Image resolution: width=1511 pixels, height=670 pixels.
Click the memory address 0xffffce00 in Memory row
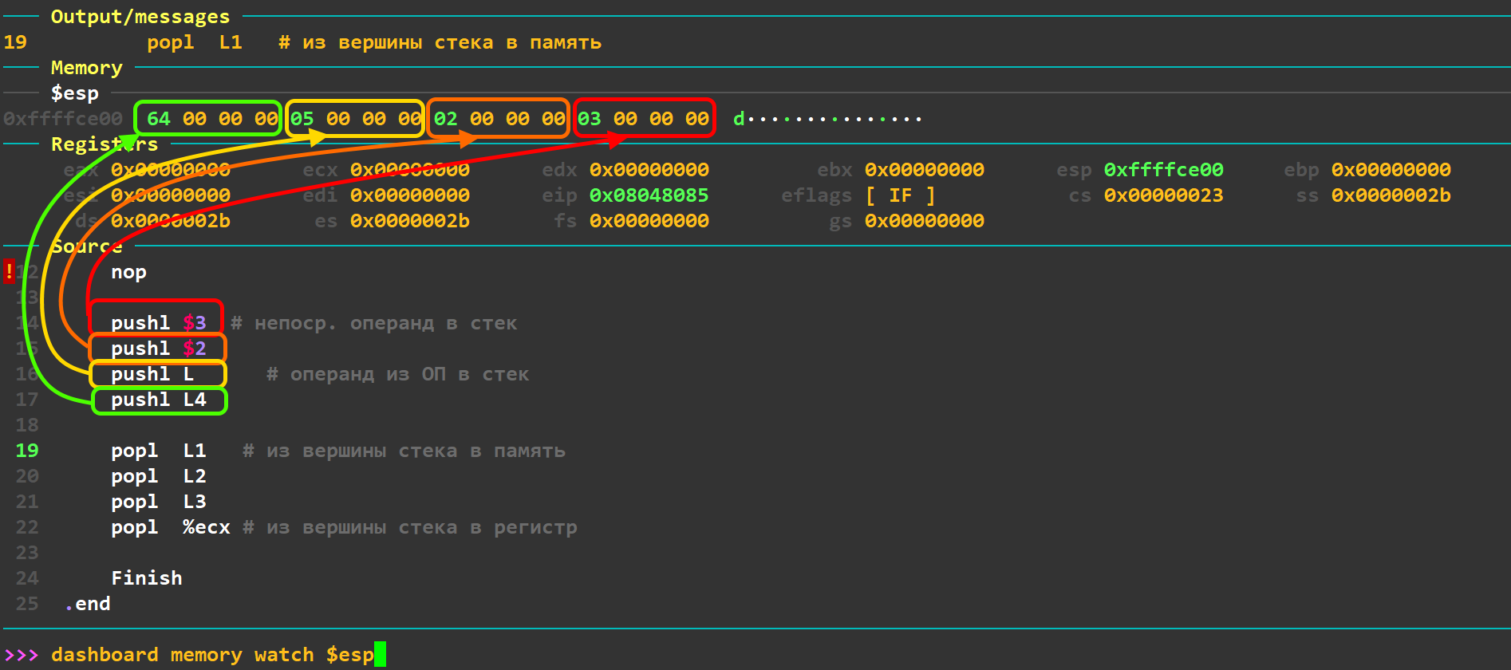pos(63,119)
